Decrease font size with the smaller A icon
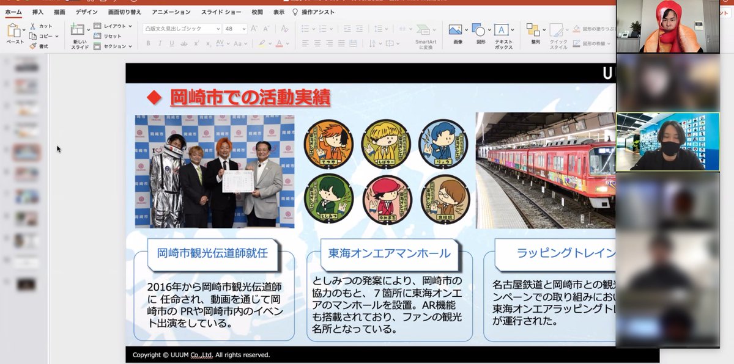Image resolution: width=734 pixels, height=364 pixels. pyautogui.click(x=268, y=29)
